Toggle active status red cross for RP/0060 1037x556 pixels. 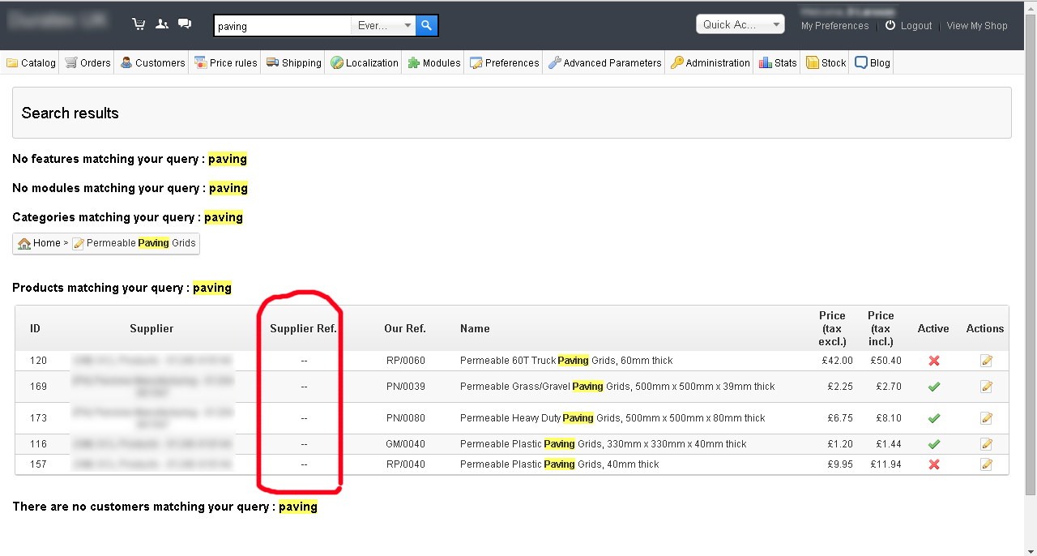(x=934, y=361)
